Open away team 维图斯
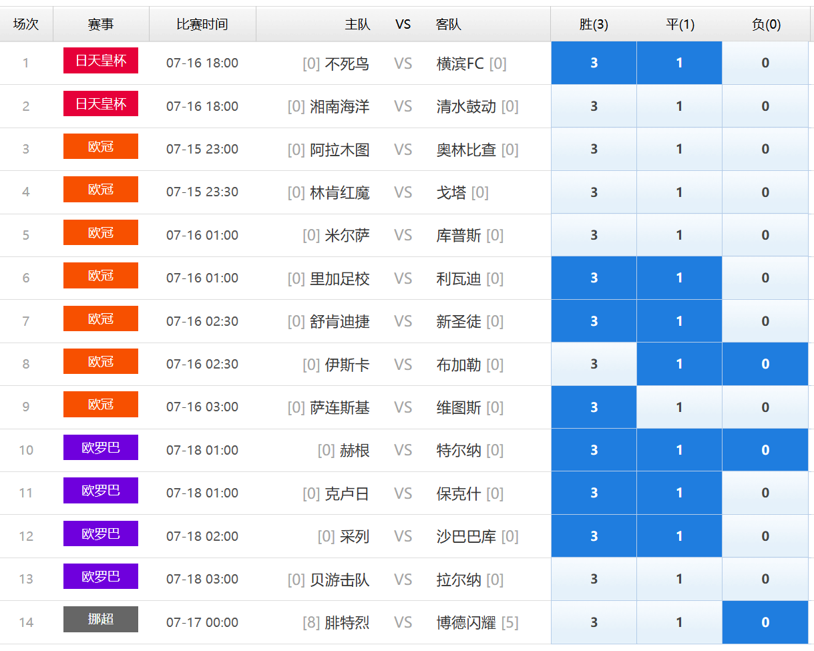 [x=459, y=408]
